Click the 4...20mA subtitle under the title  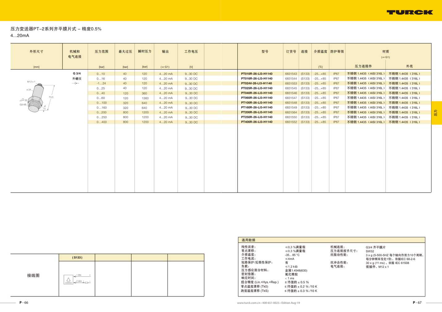click(x=20, y=36)
